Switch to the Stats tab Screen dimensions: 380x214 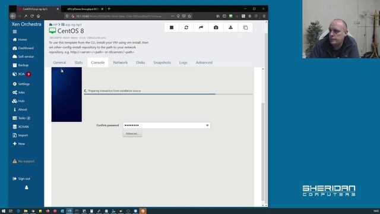[x=78, y=62]
